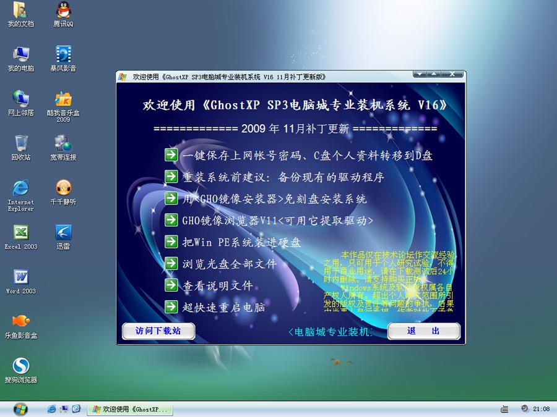This screenshot has width=557, height=417.
Task: Select the 网上邻居 desktop icon
Action: pos(20,103)
